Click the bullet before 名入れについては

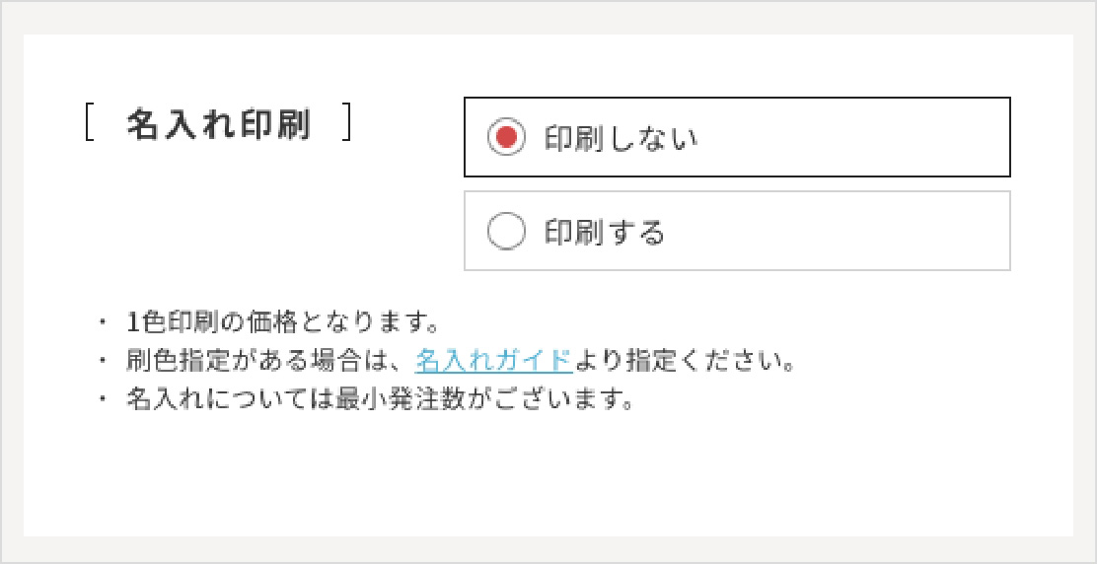point(102,400)
